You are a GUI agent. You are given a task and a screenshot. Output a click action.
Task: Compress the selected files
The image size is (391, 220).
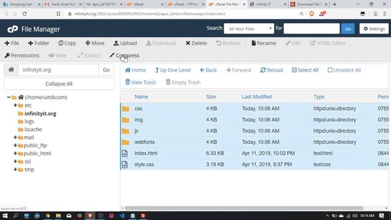tap(125, 56)
